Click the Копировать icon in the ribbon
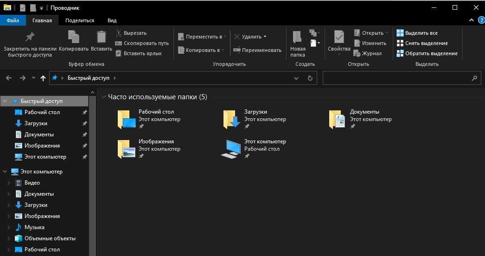Viewport: 485px width, 256px height. point(73,37)
